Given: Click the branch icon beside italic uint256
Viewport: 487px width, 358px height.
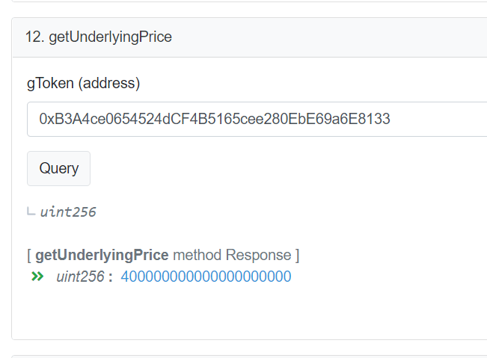Looking at the screenshot, I should click(31, 212).
